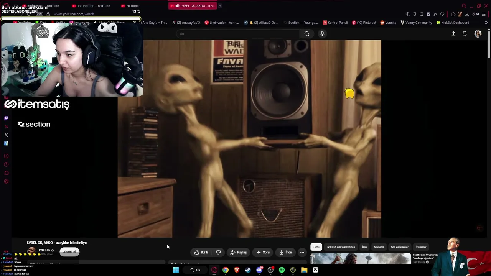Open the LVBELC5 channel name link
Image resolution: width=491 pixels, height=276 pixels.
[44, 250]
